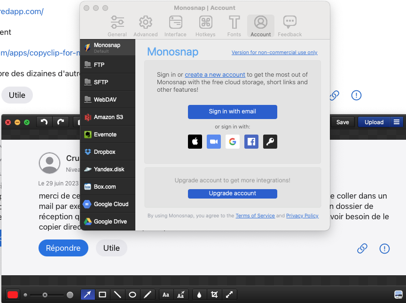406x303 pixels.
Task: Open the General preferences tab
Action: tap(117, 26)
